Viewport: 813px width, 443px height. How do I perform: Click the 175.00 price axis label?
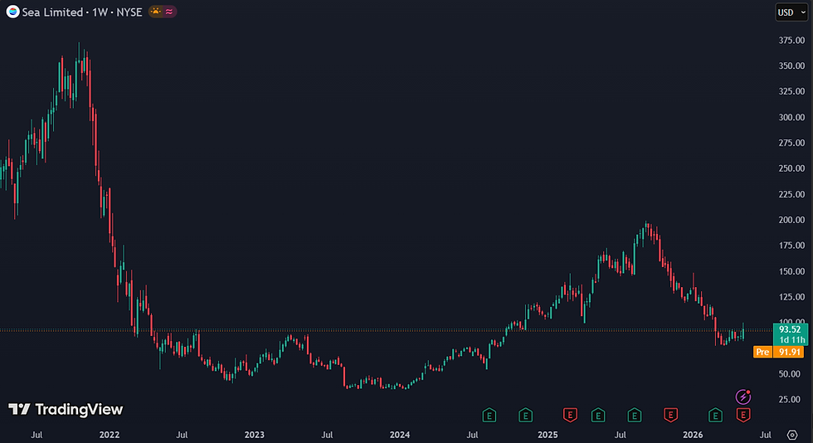point(791,246)
